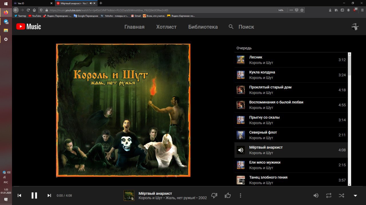Toggle shuffle mode

[341, 195]
